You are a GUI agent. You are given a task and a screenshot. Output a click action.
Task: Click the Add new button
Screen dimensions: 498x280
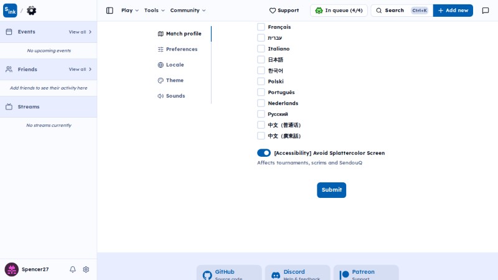point(453,11)
